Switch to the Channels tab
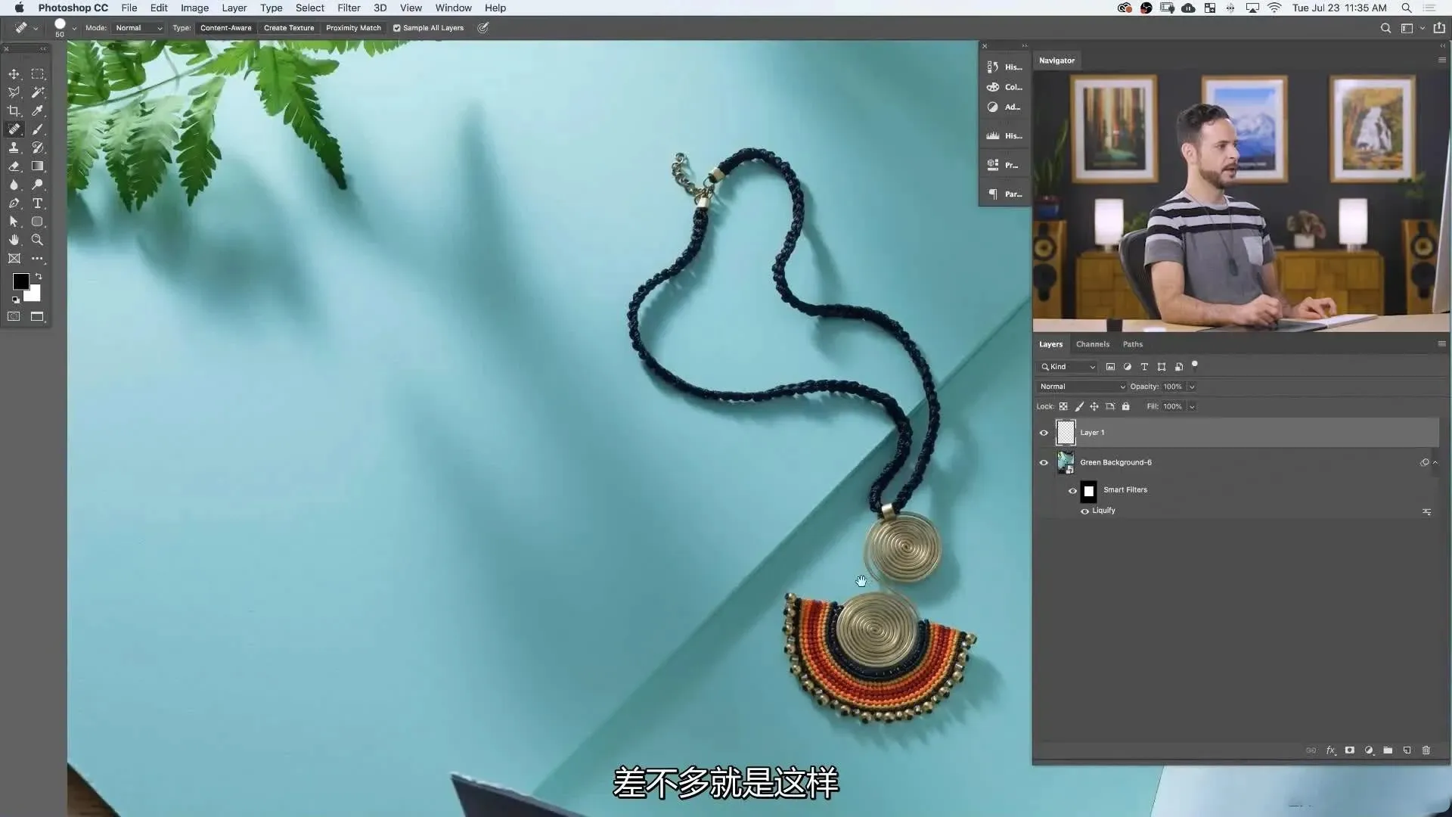The height and width of the screenshot is (817, 1452). 1092,344
